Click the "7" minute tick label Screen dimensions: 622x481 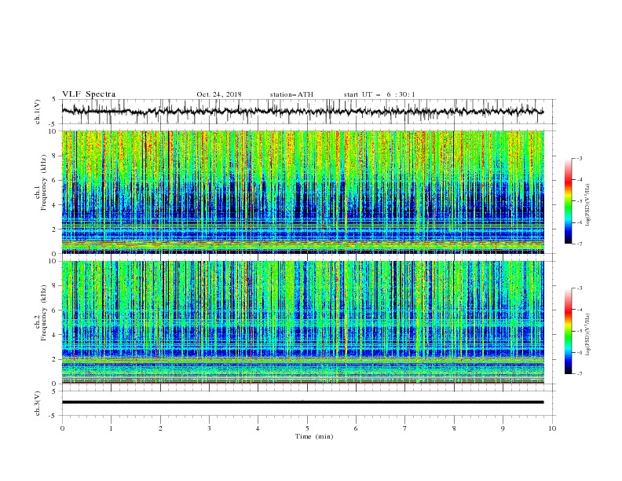coord(405,428)
